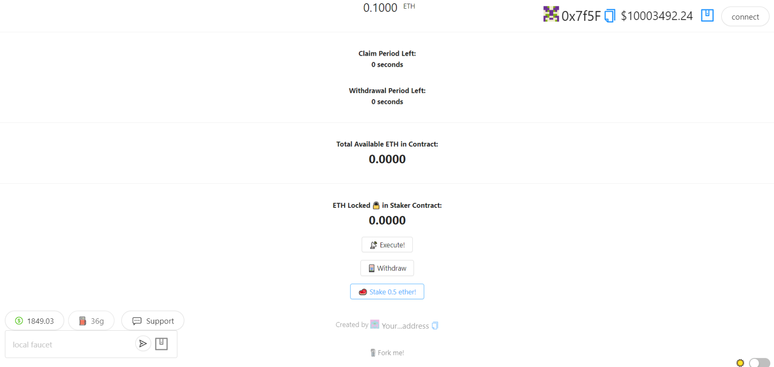
Task: Click the sun icon near theme switch
Action: click(x=740, y=362)
